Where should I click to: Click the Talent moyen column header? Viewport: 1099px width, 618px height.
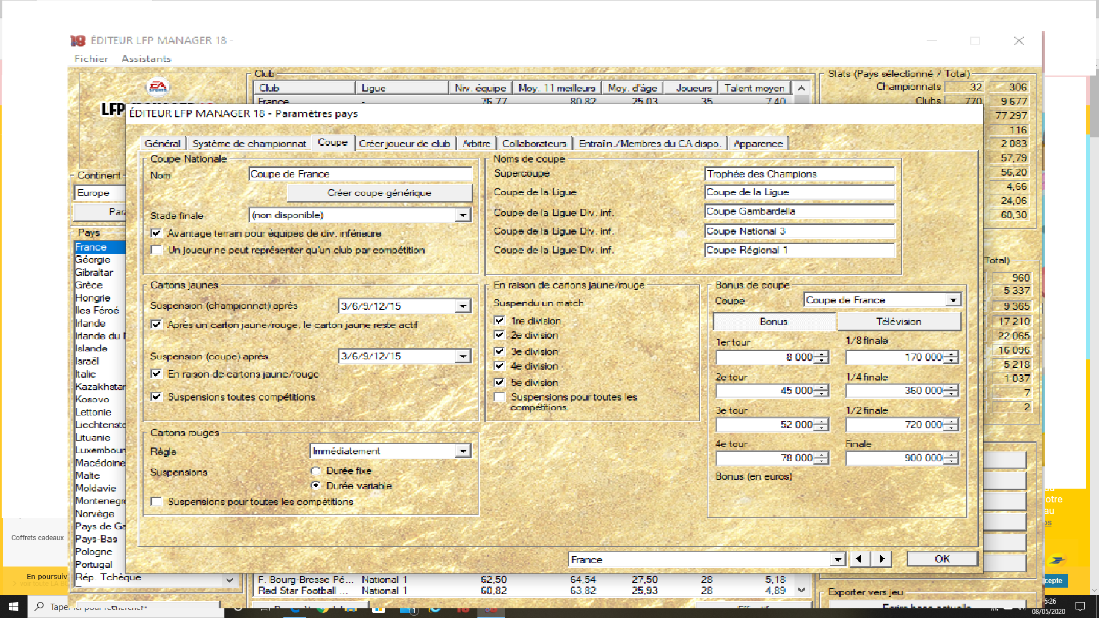pyautogui.click(x=754, y=88)
